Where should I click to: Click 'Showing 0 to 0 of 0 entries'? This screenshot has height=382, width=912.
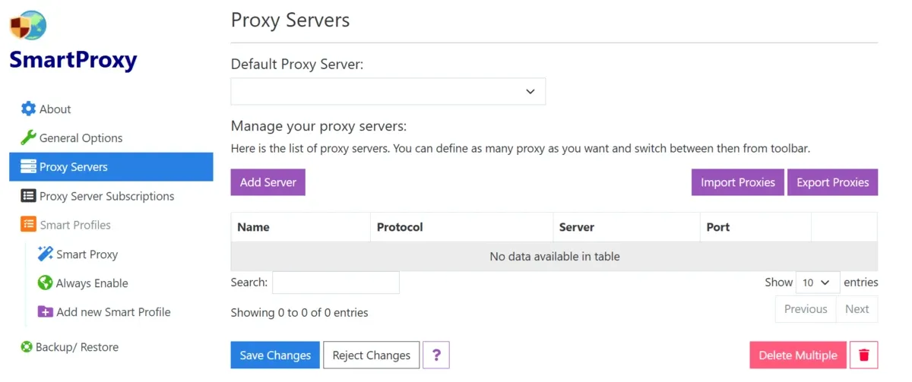[x=299, y=312]
